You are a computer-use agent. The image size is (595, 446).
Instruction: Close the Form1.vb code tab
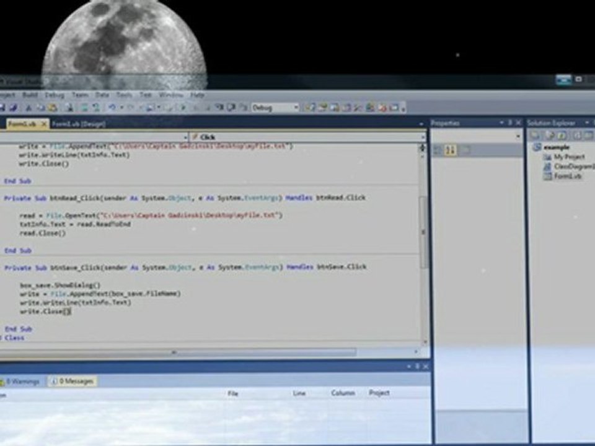pyautogui.click(x=43, y=124)
